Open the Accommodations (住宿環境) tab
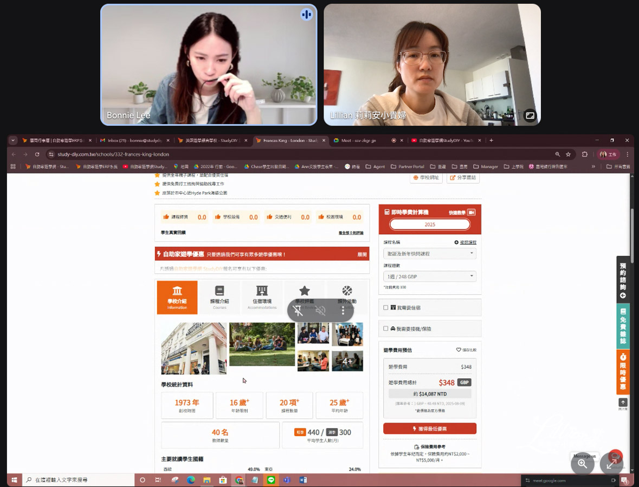 pyautogui.click(x=262, y=298)
